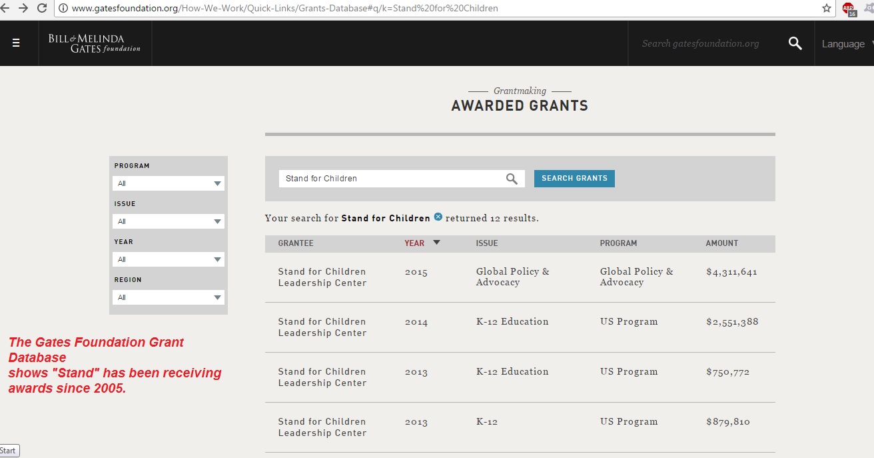874x458 pixels.
Task: Click the browser address bar URL
Action: (284, 8)
